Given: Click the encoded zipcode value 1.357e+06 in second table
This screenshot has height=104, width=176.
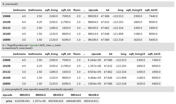Looking at the screenshot, I should [94, 66].
